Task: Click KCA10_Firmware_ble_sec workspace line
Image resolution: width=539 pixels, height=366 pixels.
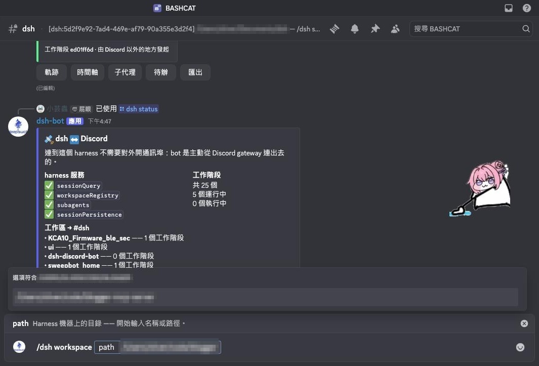Action: pyautogui.click(x=114, y=238)
